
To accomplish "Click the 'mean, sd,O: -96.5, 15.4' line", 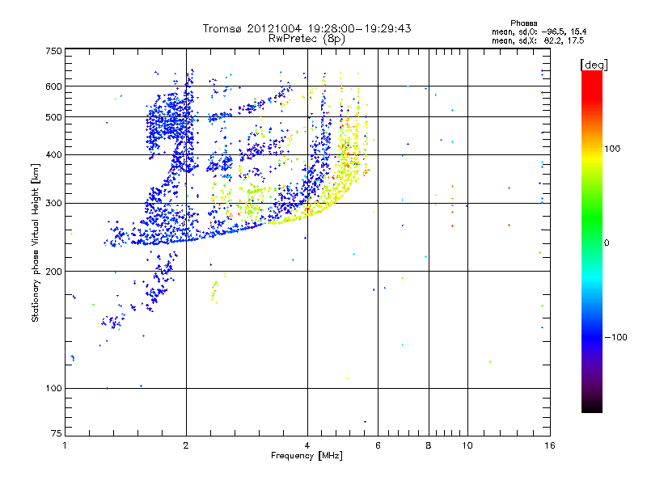I will tap(539, 32).
